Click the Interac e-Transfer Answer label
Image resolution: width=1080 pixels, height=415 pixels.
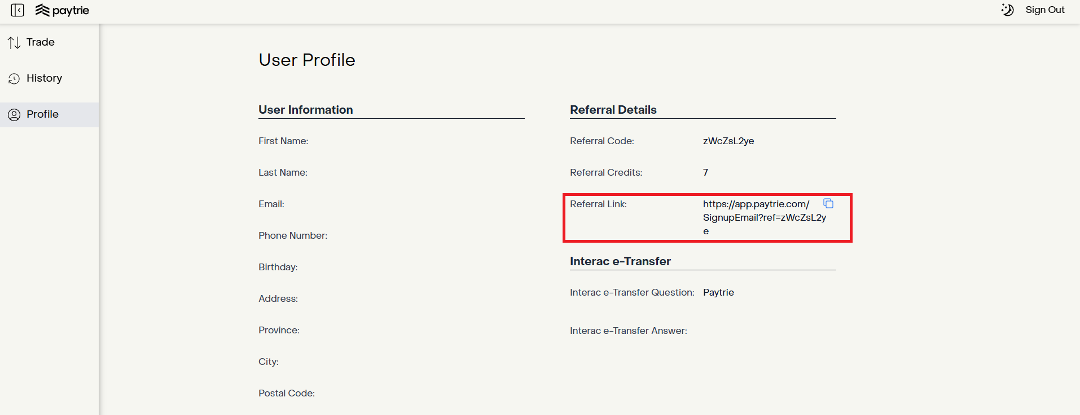pos(628,331)
